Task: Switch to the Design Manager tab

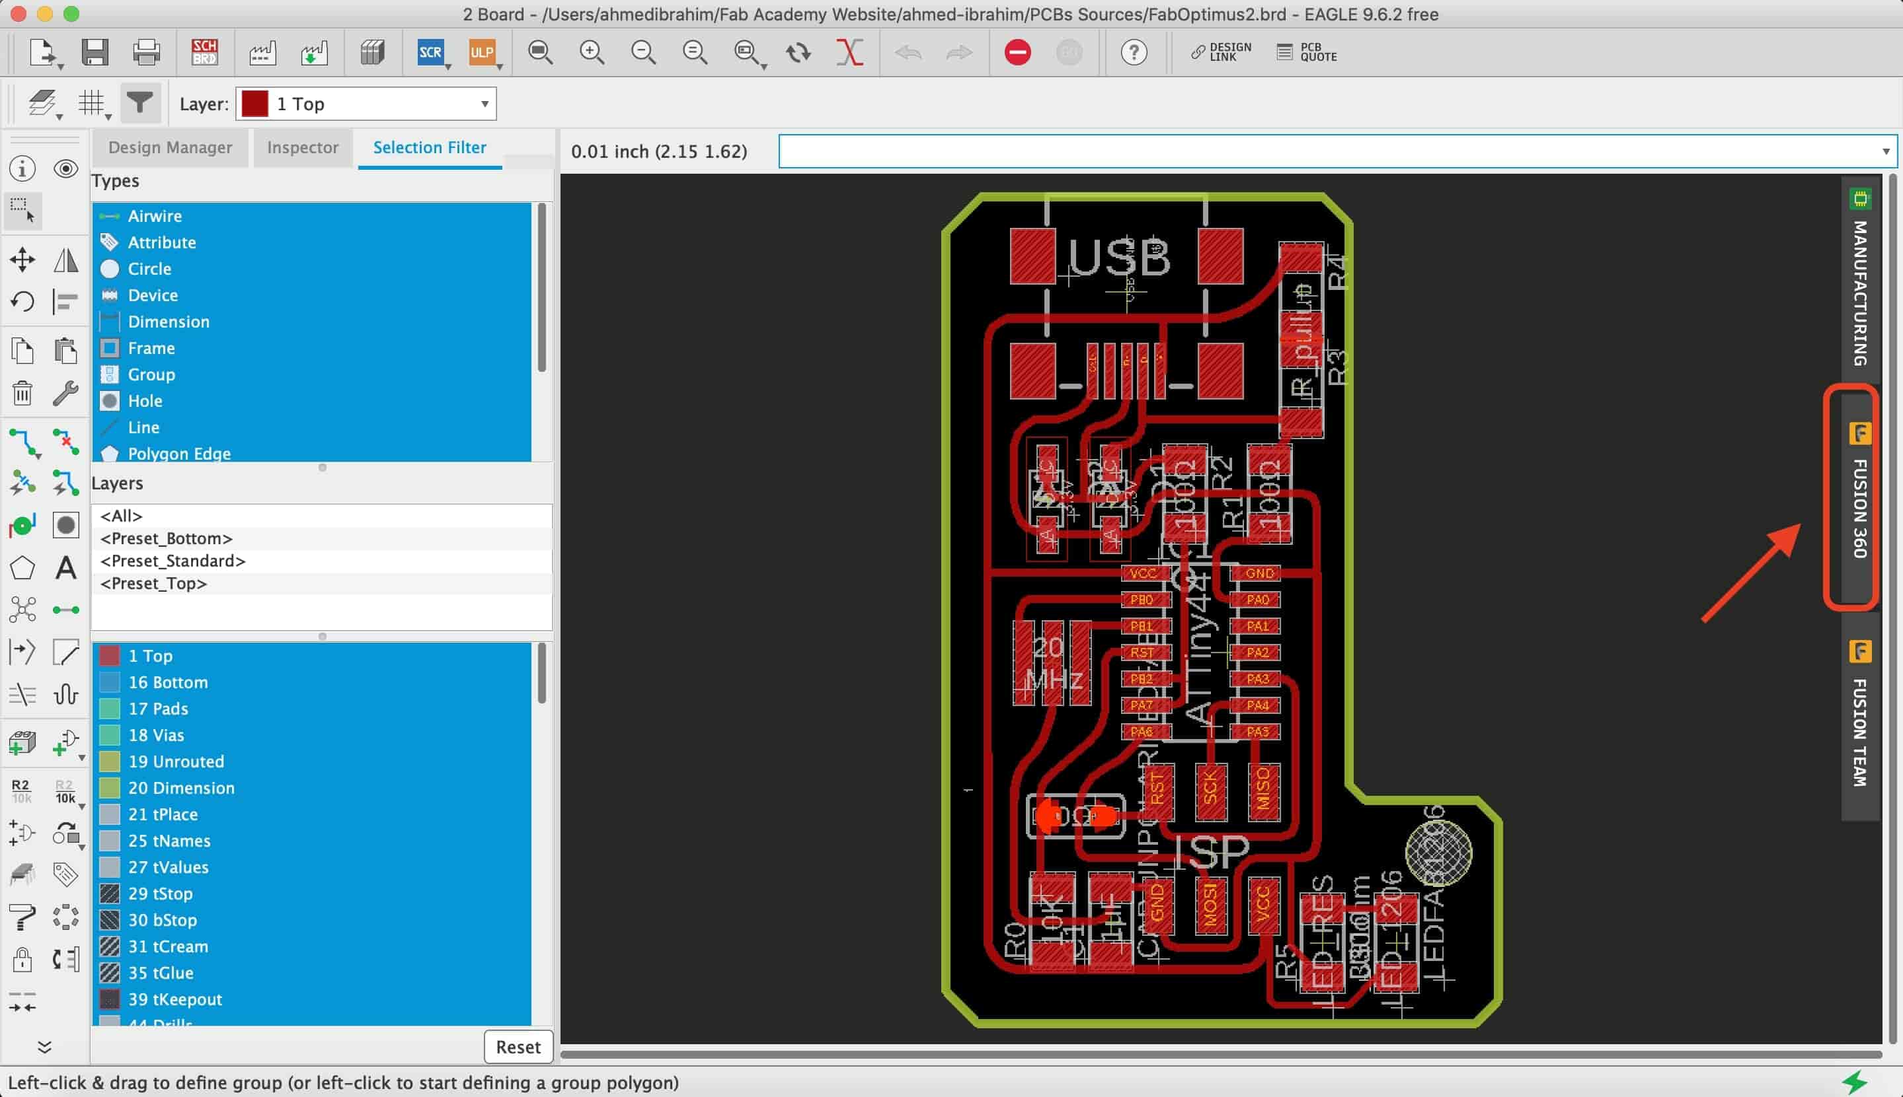Action: pos(170,147)
